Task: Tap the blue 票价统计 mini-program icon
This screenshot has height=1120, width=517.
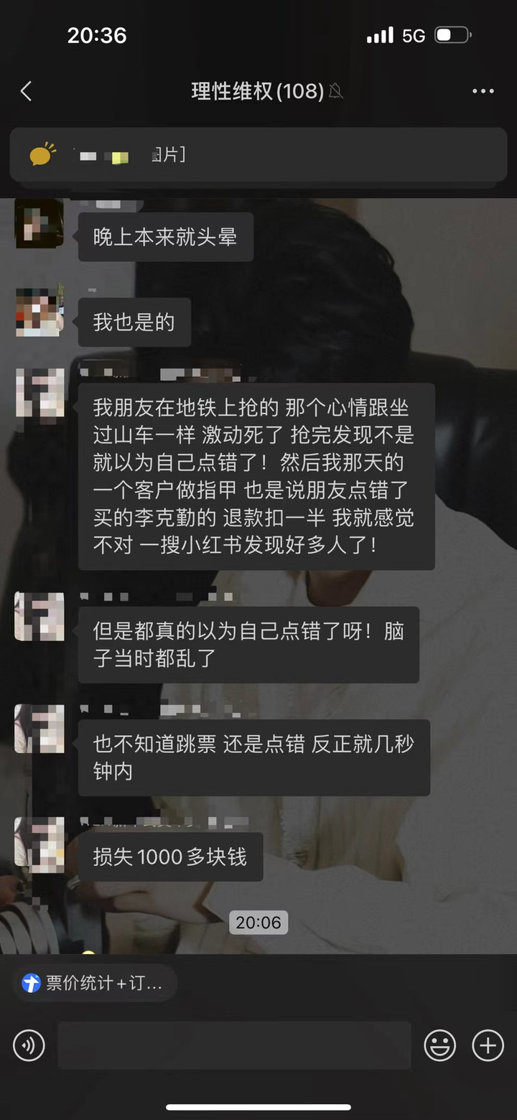Action: 32,983
